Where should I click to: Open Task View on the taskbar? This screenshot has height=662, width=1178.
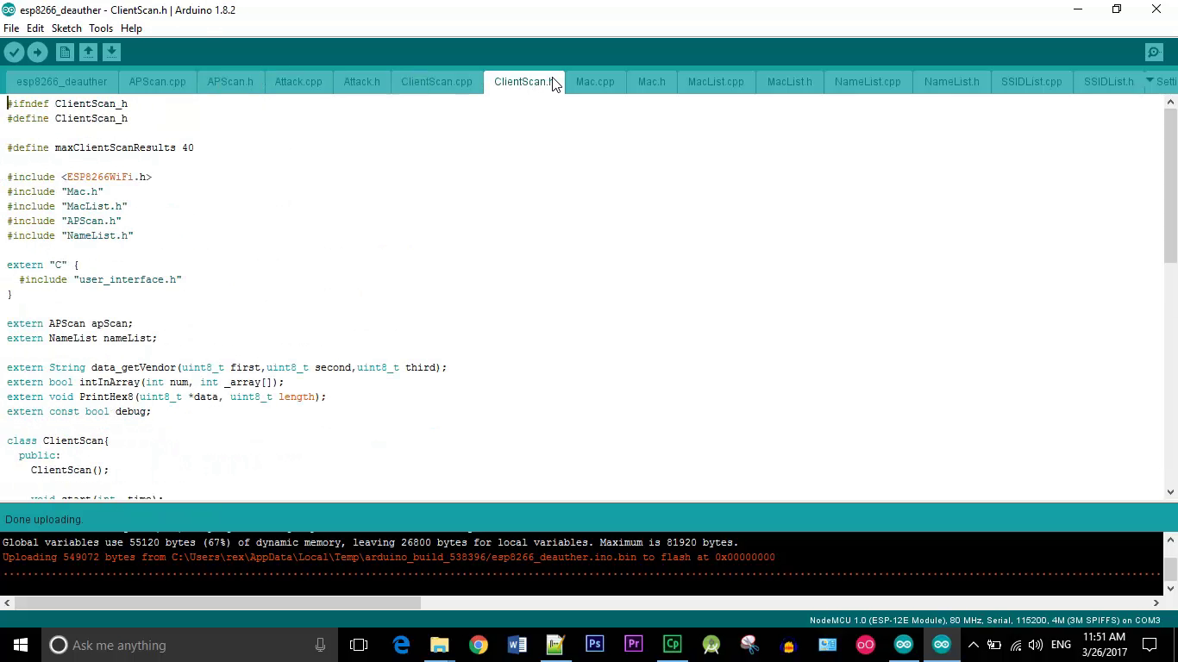tap(359, 645)
